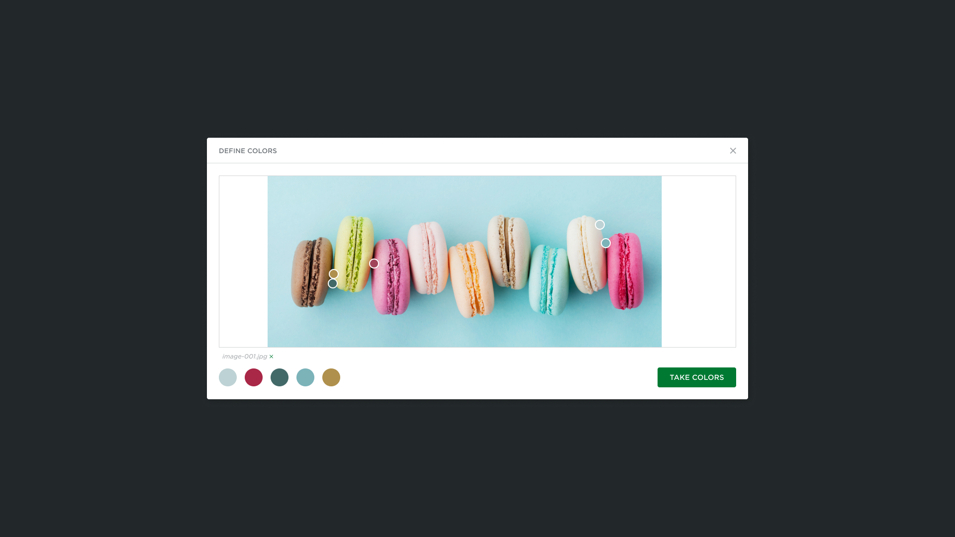Click the orange peach macaron in image
The image size is (955, 537).
click(x=471, y=279)
